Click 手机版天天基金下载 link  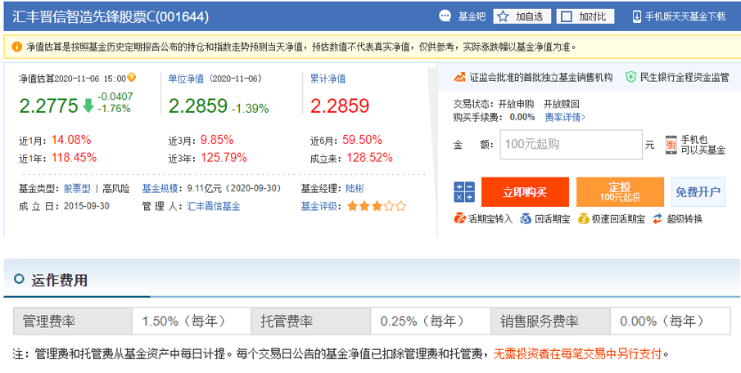[x=685, y=16]
